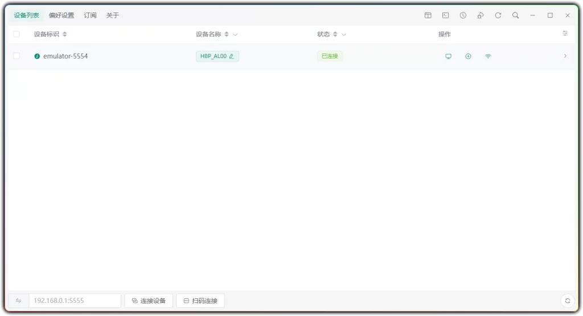Close the application window

[x=568, y=15]
